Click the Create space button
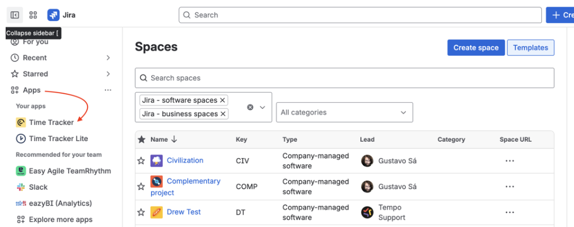The height and width of the screenshot is (227, 574). click(475, 48)
